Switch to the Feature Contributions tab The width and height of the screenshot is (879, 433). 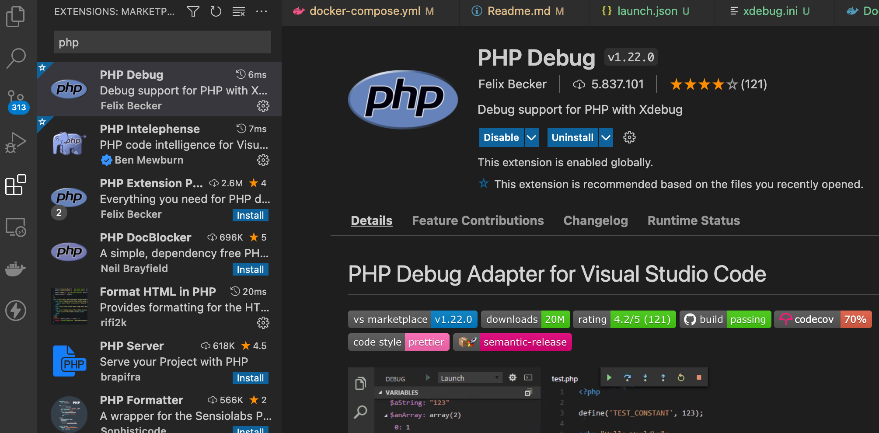(x=478, y=220)
